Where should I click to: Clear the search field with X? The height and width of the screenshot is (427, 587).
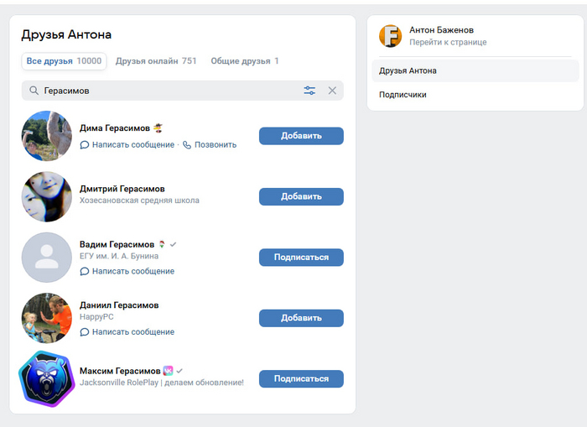click(332, 91)
